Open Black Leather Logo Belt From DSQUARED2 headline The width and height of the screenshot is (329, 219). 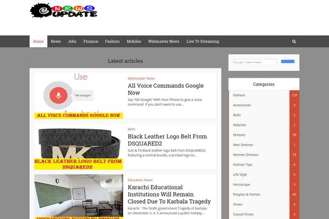tap(167, 140)
